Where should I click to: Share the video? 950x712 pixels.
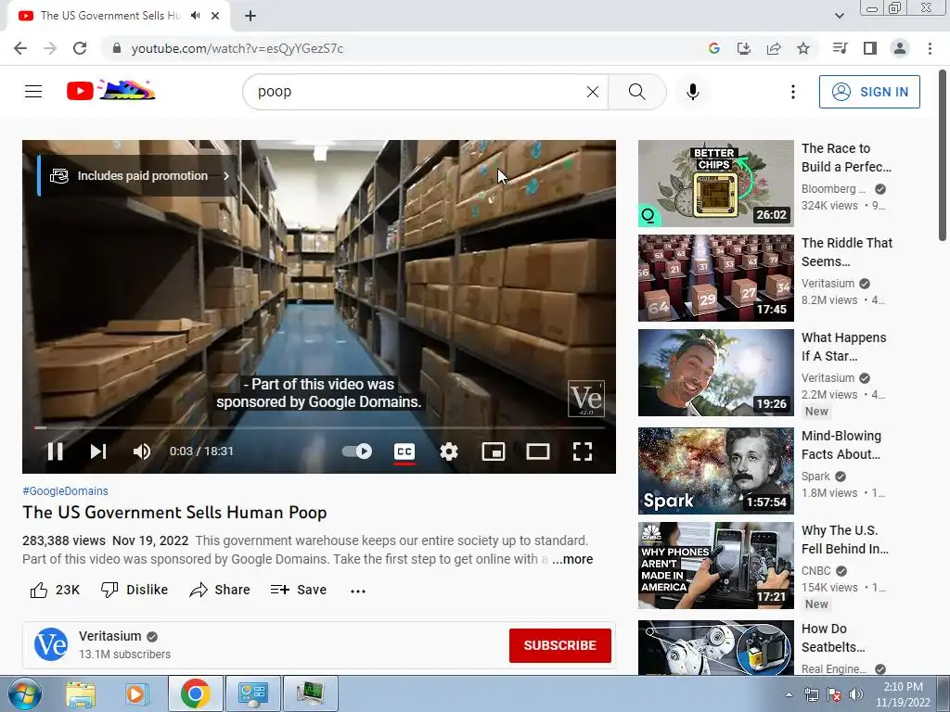(x=219, y=590)
